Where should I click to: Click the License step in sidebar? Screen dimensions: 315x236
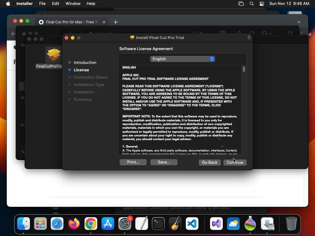tap(81, 70)
